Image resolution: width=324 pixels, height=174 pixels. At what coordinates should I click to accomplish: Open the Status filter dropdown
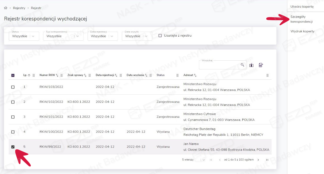(24, 36)
